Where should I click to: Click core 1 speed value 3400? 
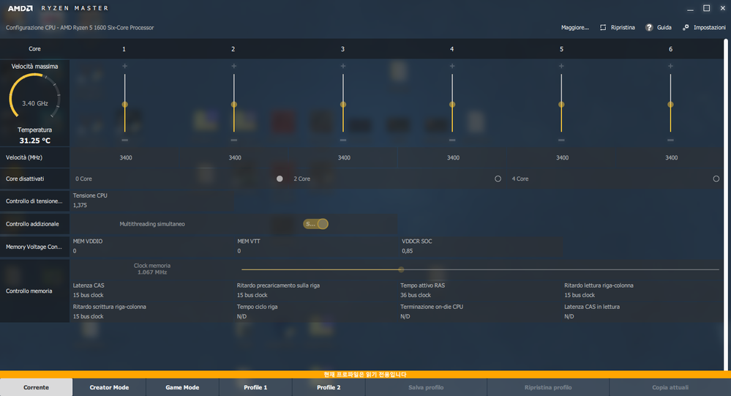tap(126, 157)
